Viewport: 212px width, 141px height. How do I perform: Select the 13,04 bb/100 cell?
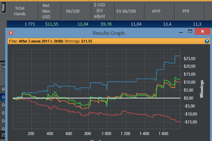(x=83, y=24)
